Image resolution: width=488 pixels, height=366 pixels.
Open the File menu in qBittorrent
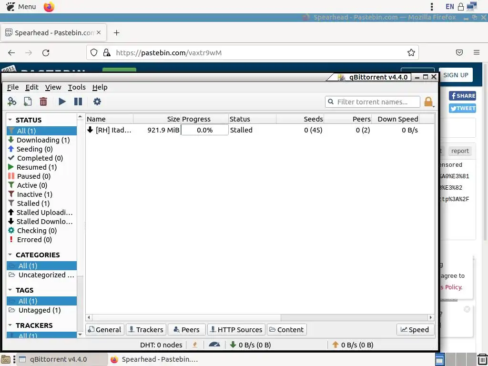point(13,87)
